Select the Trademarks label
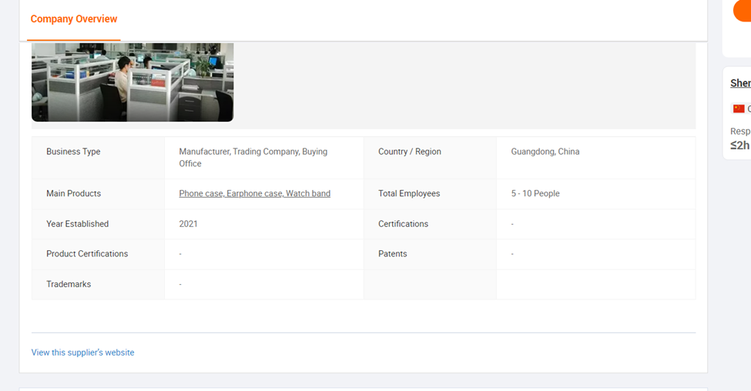The width and height of the screenshot is (751, 391). tap(69, 284)
